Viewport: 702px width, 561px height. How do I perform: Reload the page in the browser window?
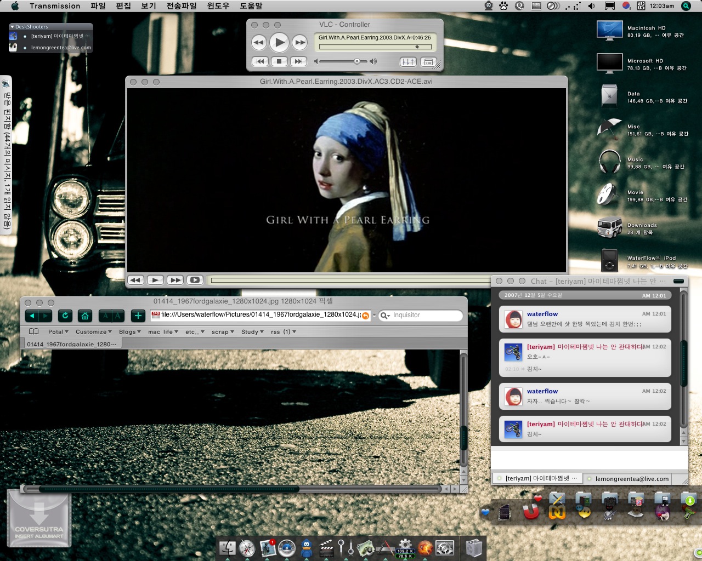click(65, 316)
